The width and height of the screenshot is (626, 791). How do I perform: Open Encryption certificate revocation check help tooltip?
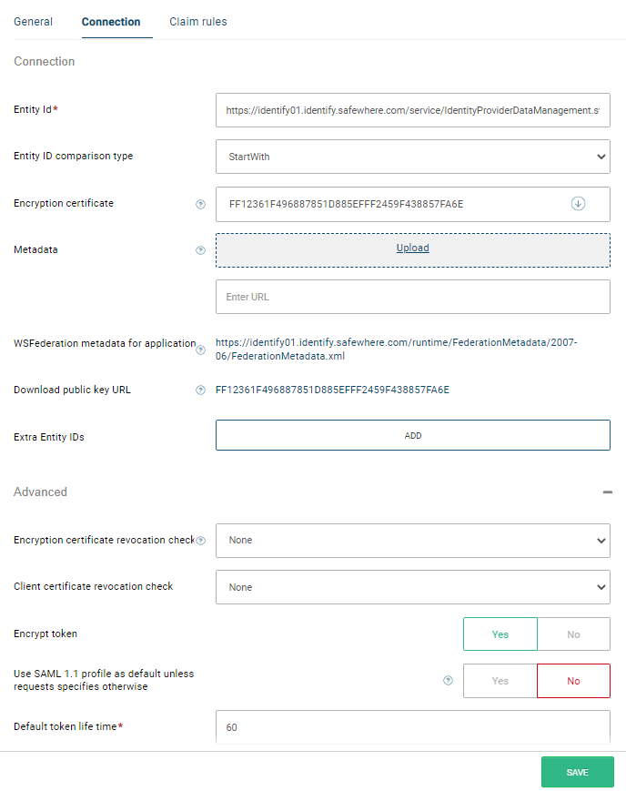point(202,540)
